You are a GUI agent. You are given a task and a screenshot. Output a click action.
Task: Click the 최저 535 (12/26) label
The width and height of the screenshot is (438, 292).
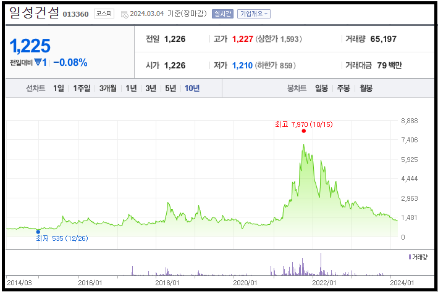click(x=62, y=238)
